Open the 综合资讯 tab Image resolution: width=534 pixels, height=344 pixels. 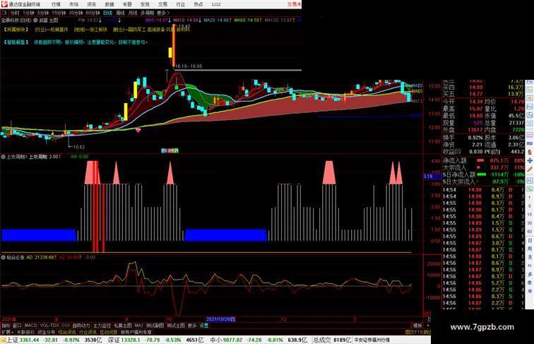coord(67,332)
